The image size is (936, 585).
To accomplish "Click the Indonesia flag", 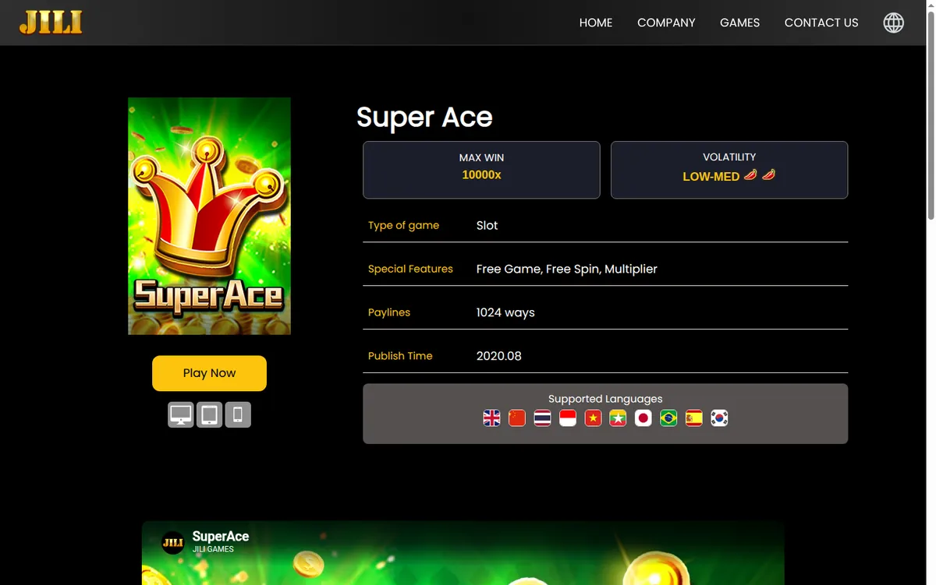I will click(567, 418).
